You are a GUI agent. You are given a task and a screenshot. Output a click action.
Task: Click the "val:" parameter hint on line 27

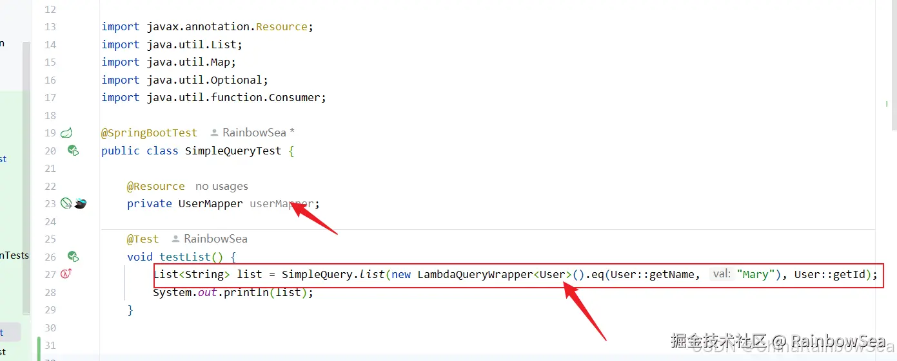[x=722, y=274]
